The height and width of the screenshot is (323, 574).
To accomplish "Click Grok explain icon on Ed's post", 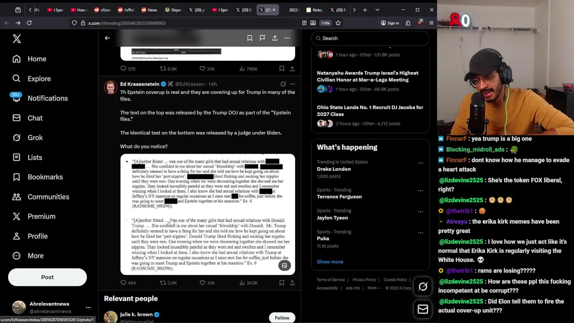I will 283,84.
